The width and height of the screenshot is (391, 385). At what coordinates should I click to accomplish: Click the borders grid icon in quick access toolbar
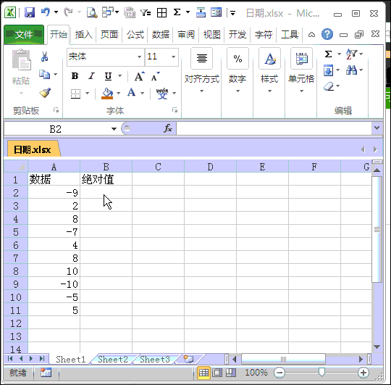tap(161, 12)
